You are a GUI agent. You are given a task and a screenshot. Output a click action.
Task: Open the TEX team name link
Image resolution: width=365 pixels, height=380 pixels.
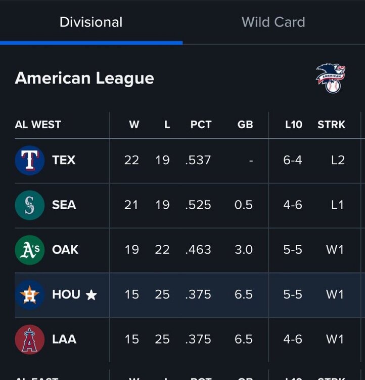pyautogui.click(x=64, y=160)
